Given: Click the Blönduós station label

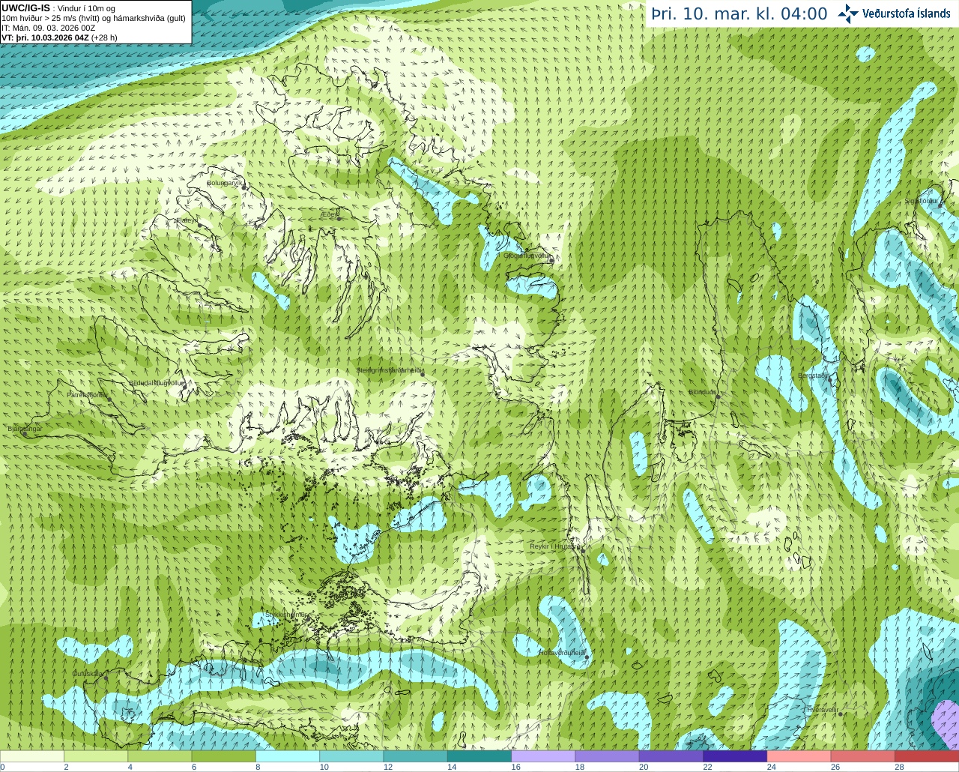Looking at the screenshot, I should pyautogui.click(x=704, y=392).
